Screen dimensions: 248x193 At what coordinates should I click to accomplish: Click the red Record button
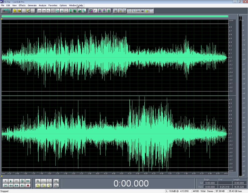[28, 185]
